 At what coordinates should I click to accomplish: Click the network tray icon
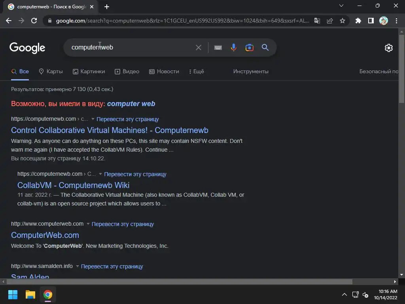356,294
